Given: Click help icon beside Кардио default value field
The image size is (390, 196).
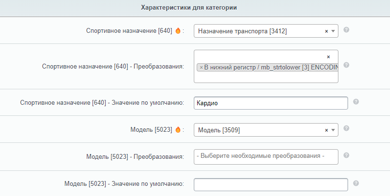Looking at the screenshot, I should [356, 101].
